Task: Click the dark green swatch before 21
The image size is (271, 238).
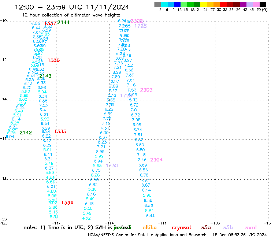Action: click(197, 4)
